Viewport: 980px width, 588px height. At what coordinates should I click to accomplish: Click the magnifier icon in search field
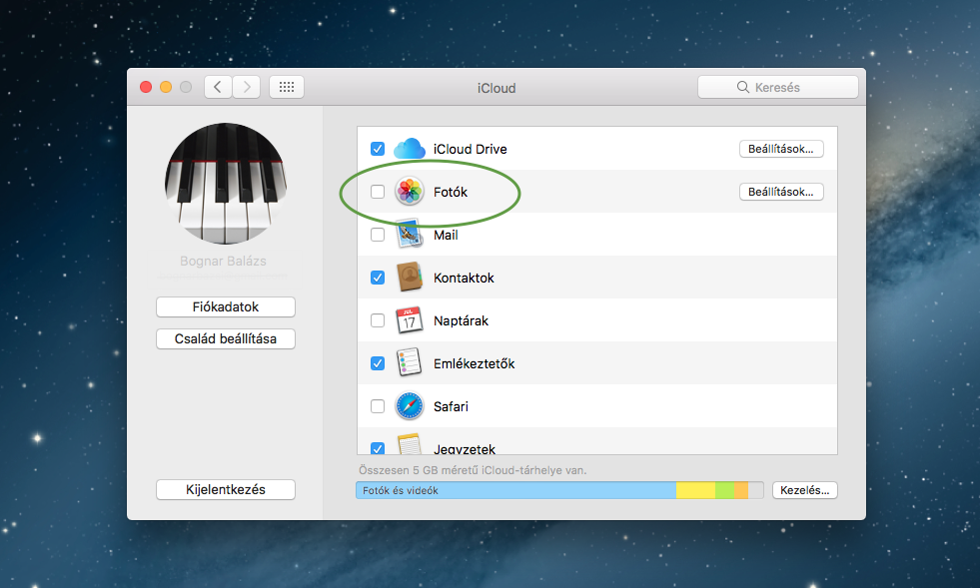742,87
